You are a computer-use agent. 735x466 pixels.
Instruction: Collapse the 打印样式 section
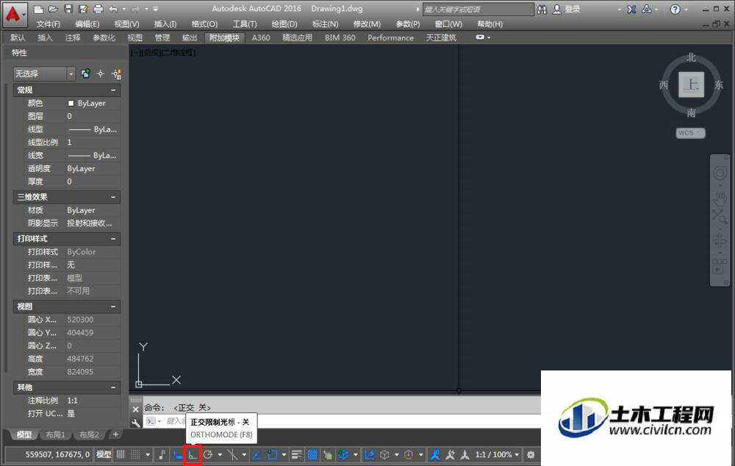click(113, 239)
